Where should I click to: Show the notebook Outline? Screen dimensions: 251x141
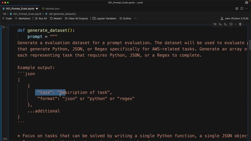coord(125,19)
